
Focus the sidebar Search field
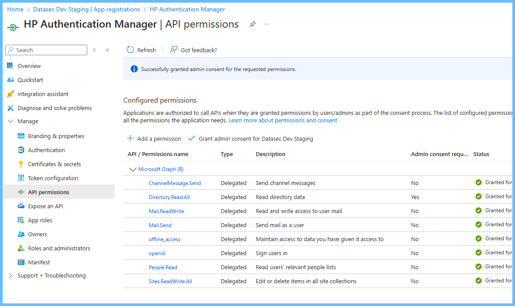point(46,50)
